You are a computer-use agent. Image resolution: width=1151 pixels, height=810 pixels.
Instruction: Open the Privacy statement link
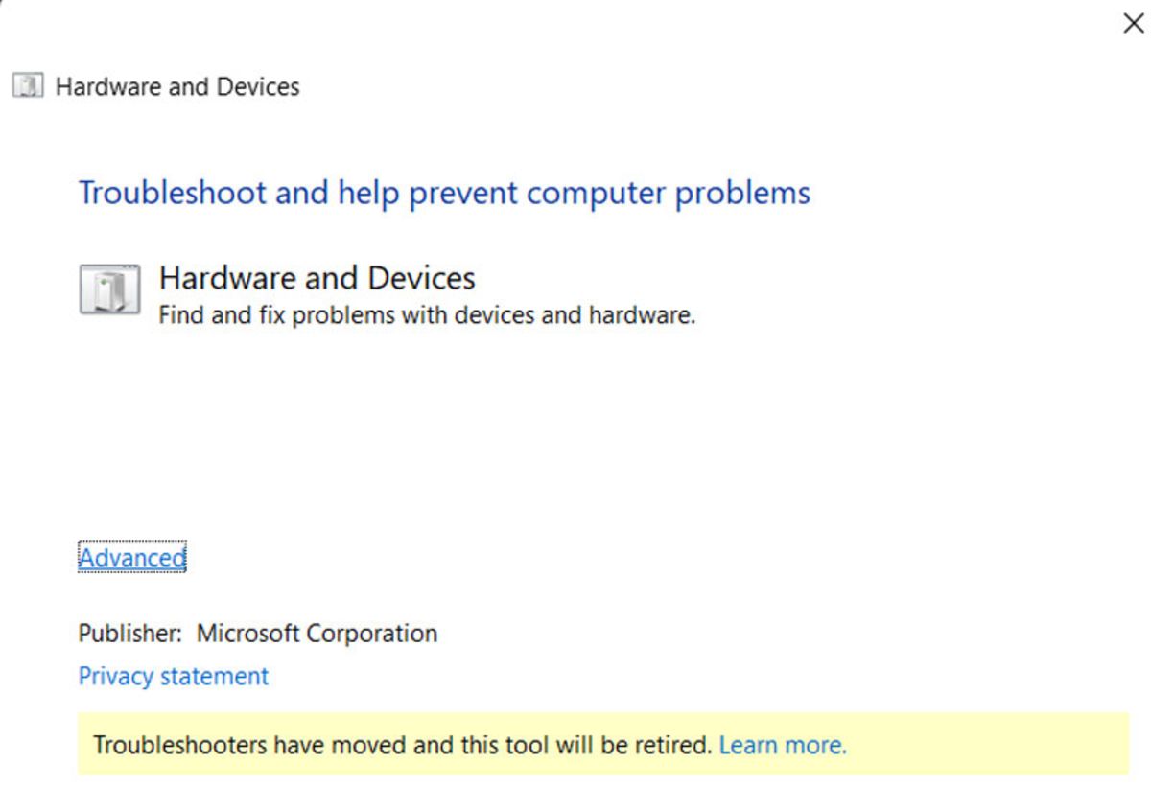174,676
